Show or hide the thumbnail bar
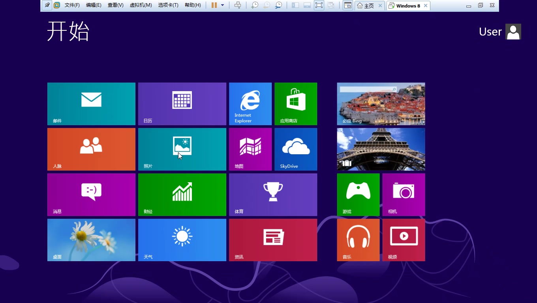The height and width of the screenshot is (303, 537). (x=307, y=5)
